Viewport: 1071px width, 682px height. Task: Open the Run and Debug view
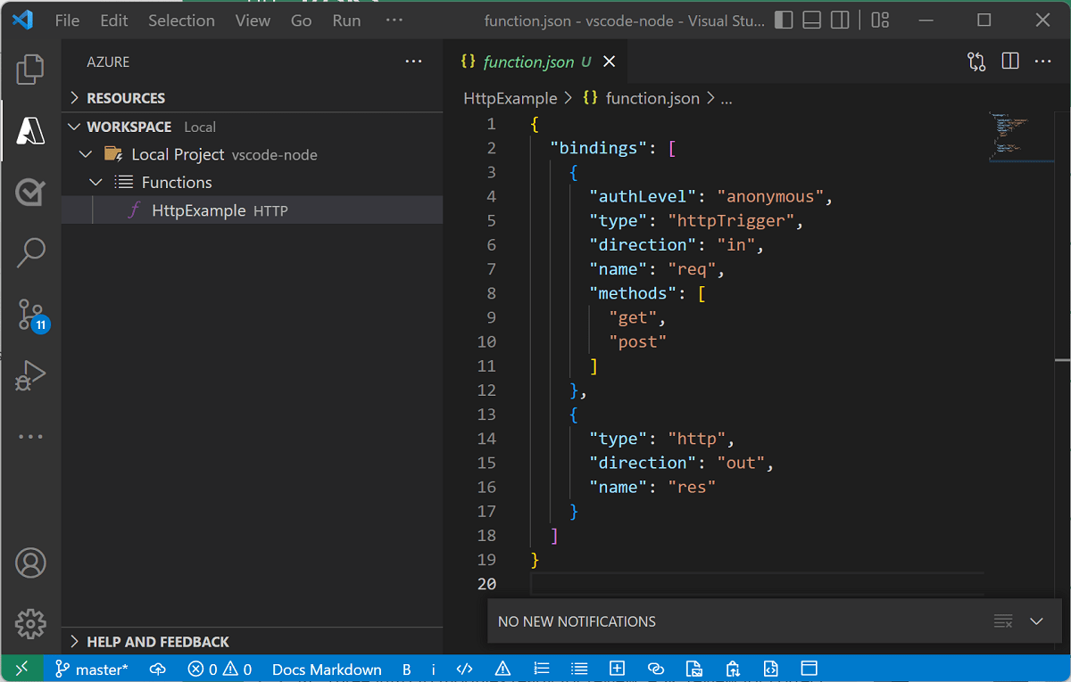30,375
